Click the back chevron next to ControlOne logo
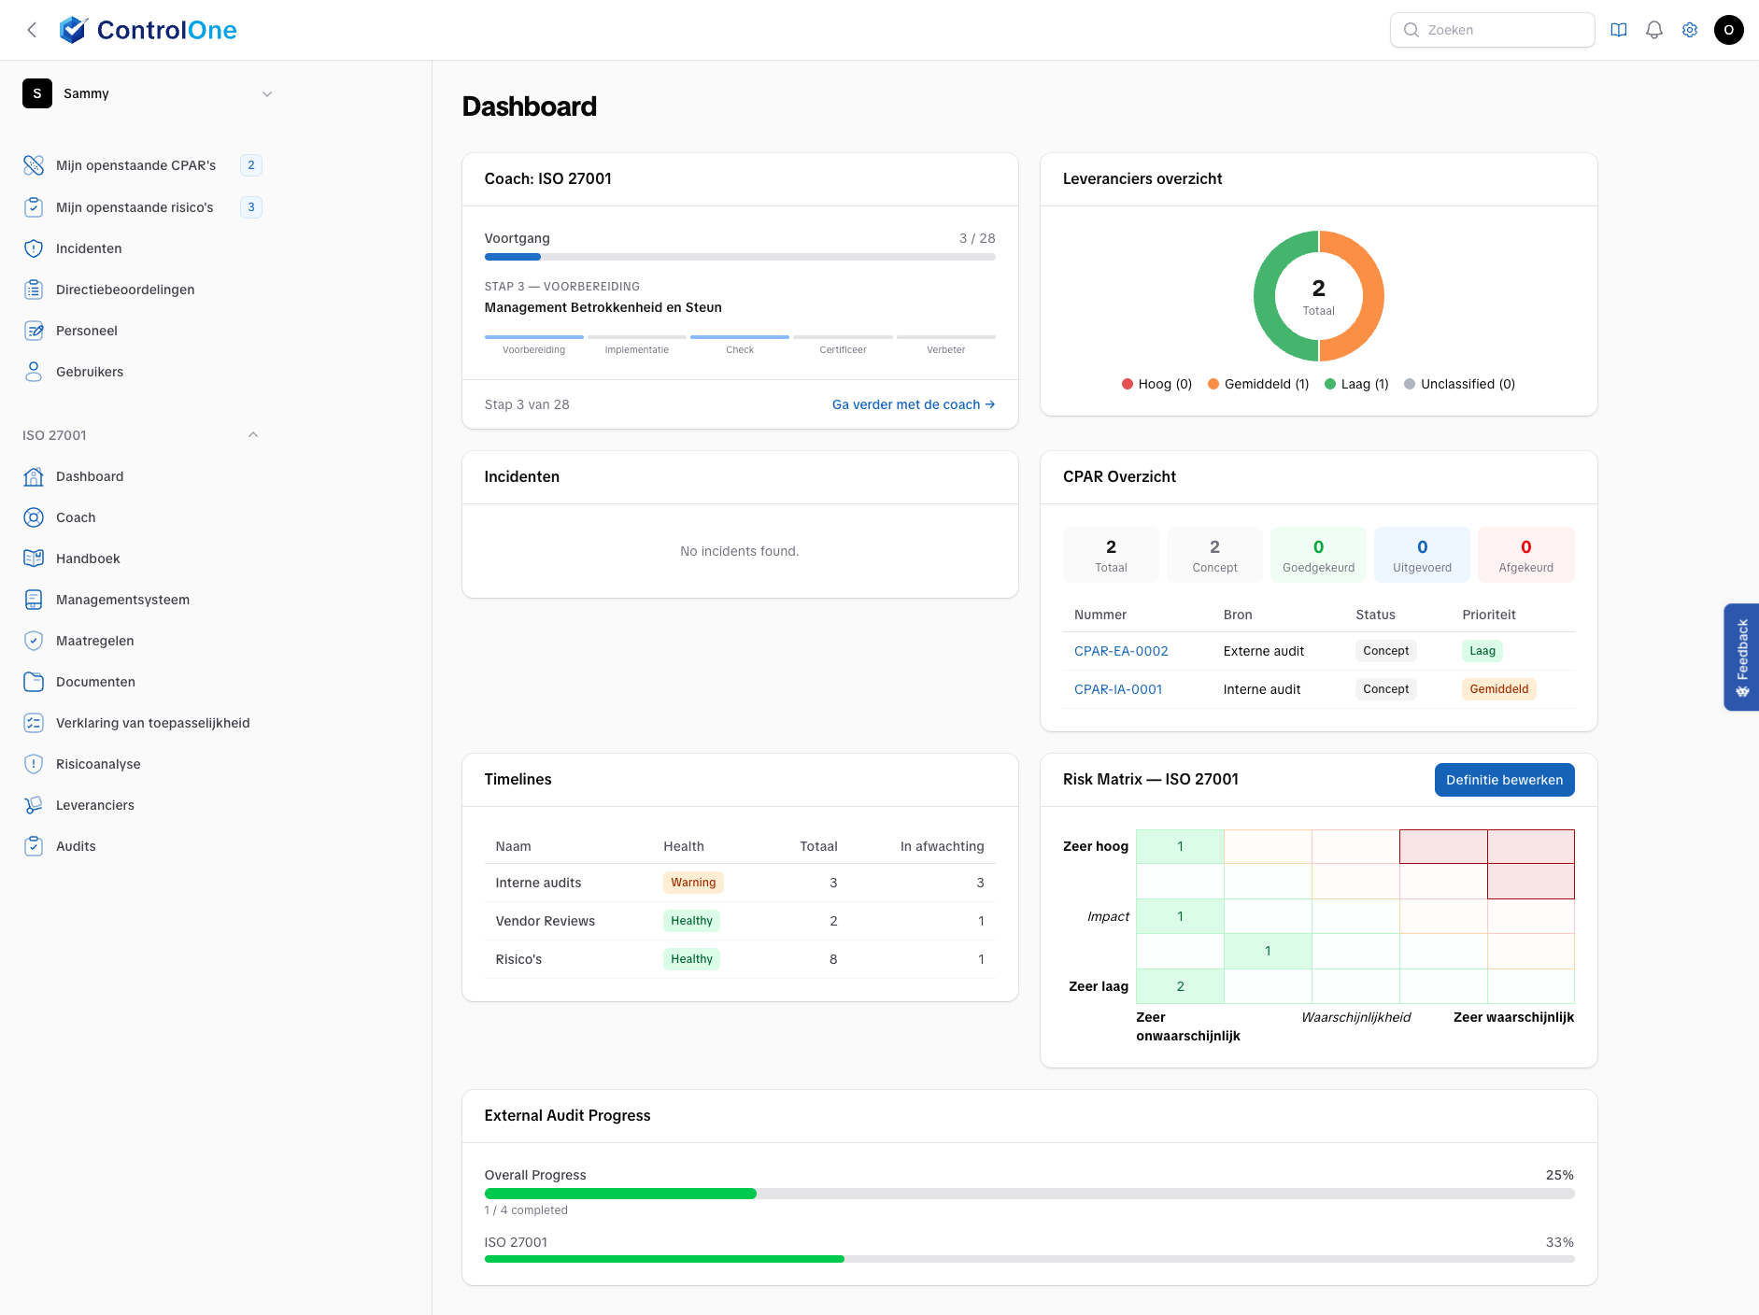The image size is (1759, 1315). (x=32, y=29)
